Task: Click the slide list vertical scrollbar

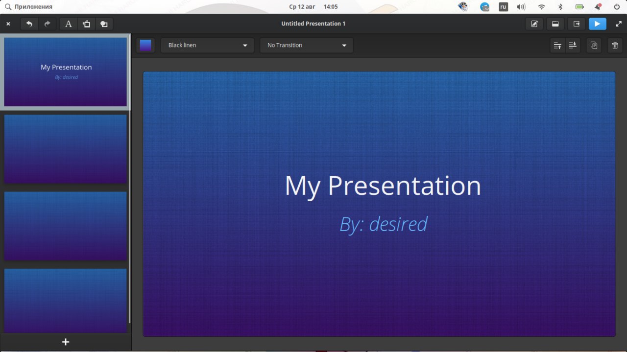Action: pos(130,179)
